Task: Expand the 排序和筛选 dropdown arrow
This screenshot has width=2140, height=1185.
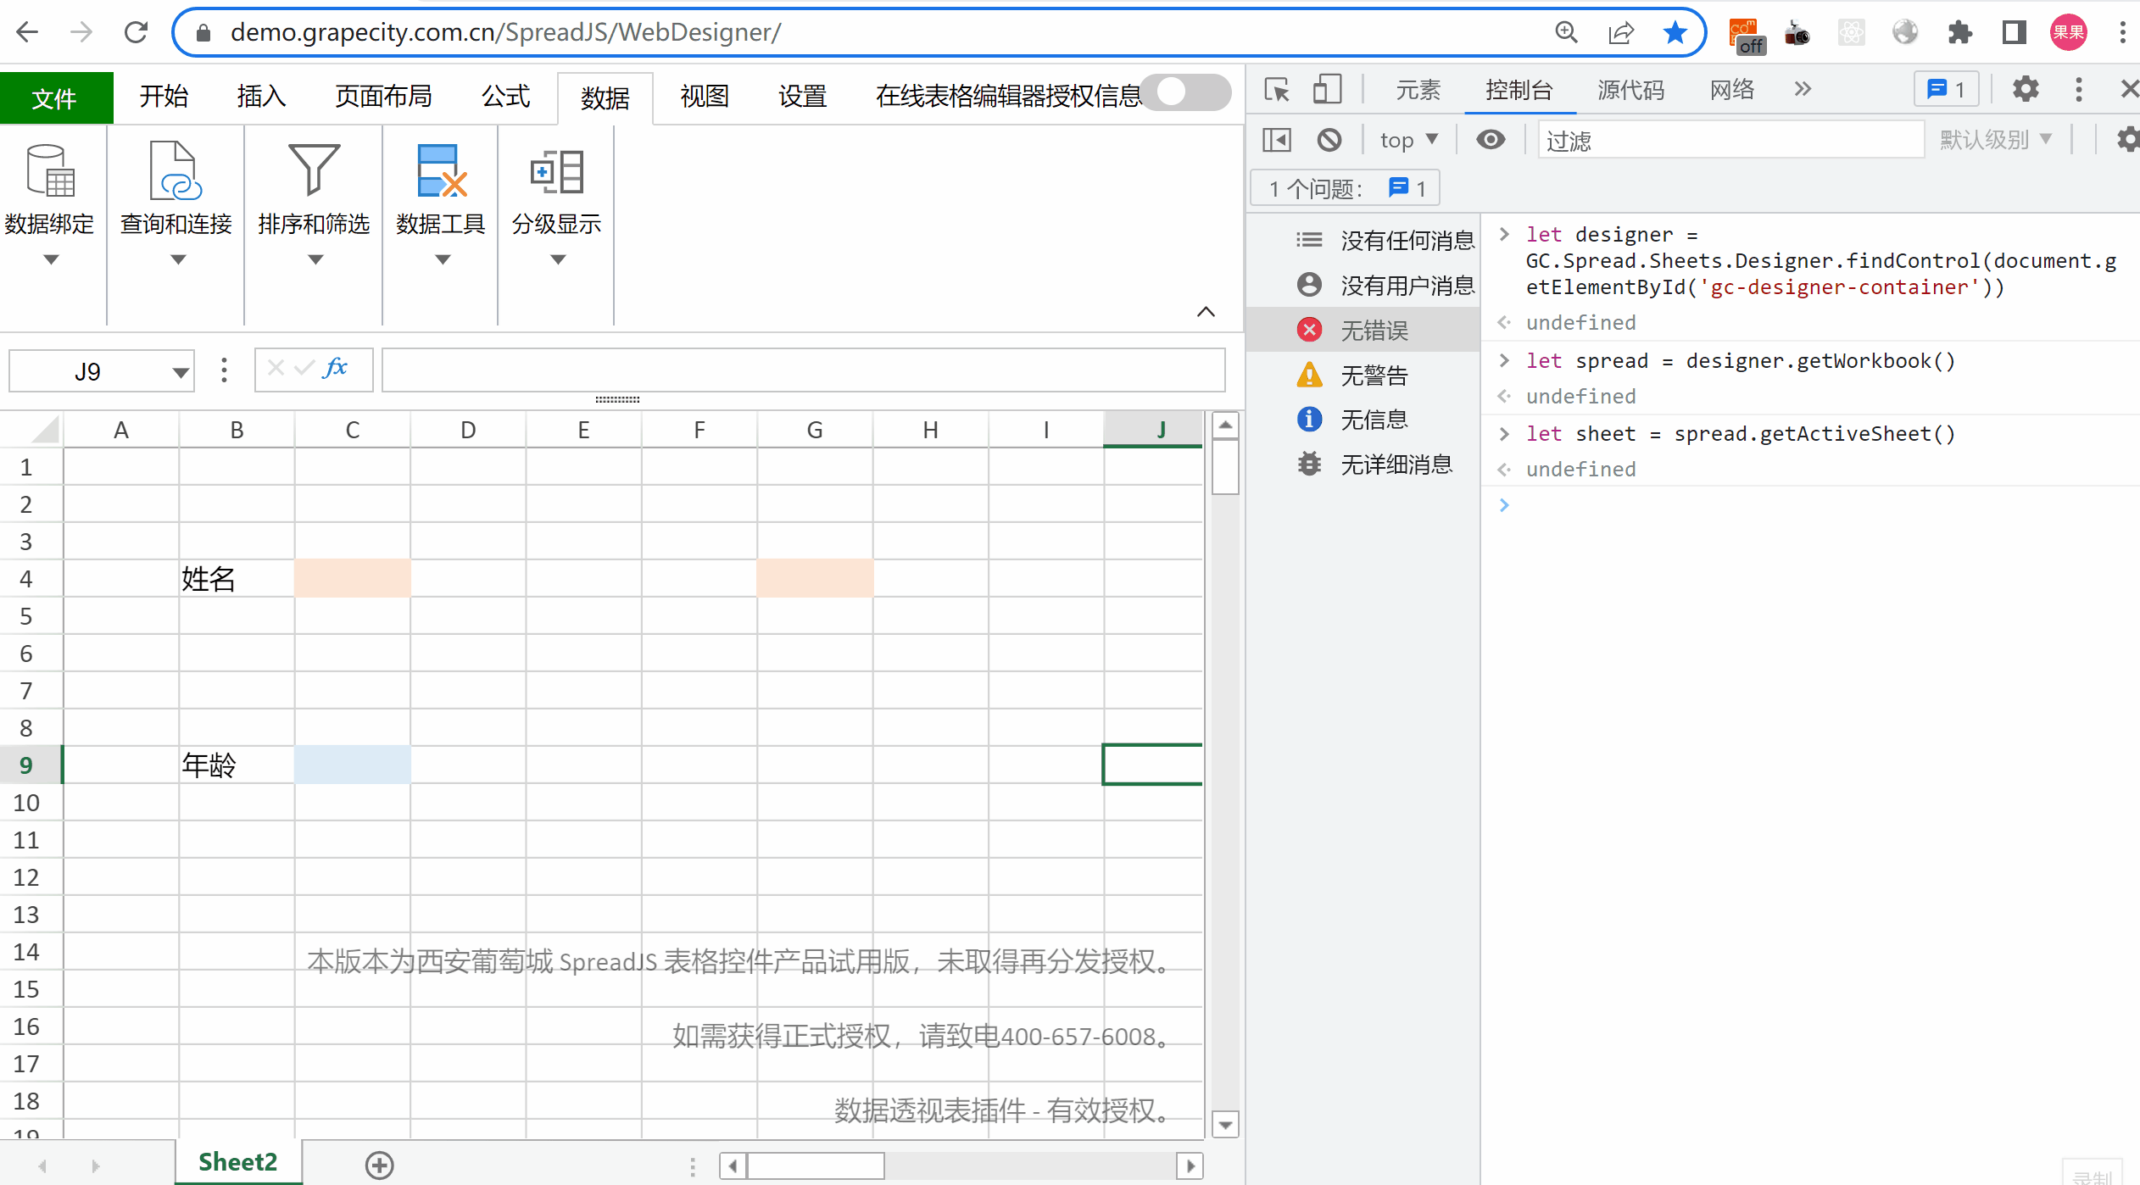Action: tap(315, 259)
